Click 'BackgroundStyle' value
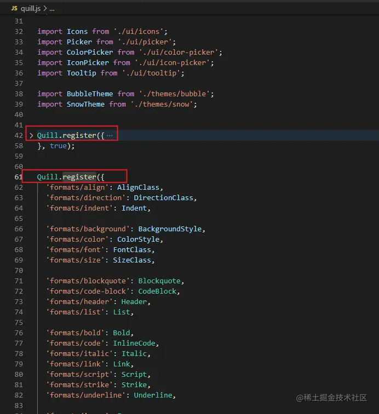 pyautogui.click(x=170, y=229)
